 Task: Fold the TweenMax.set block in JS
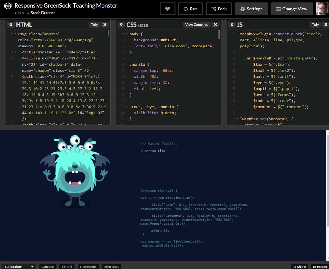(x=237, y=119)
